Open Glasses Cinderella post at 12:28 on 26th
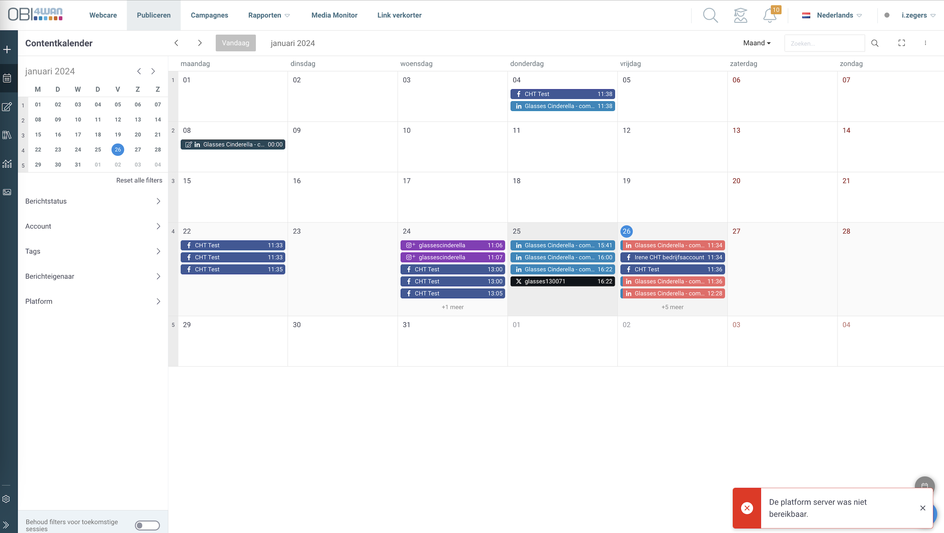Image resolution: width=944 pixels, height=533 pixels. pos(672,293)
